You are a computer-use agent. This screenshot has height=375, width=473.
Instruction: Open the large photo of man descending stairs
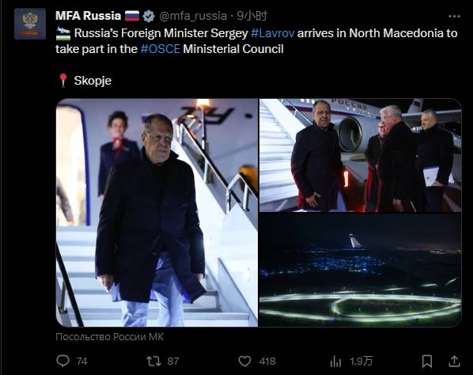pos(157,213)
